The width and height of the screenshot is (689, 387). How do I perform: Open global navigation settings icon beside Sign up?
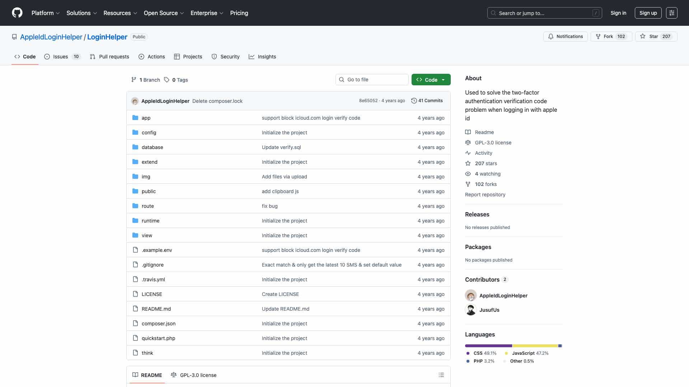(671, 13)
